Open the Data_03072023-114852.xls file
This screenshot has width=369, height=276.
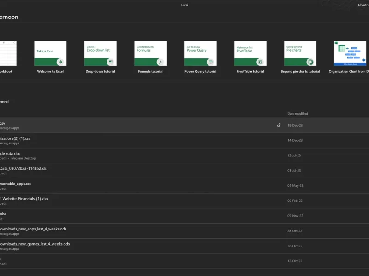click(184, 171)
